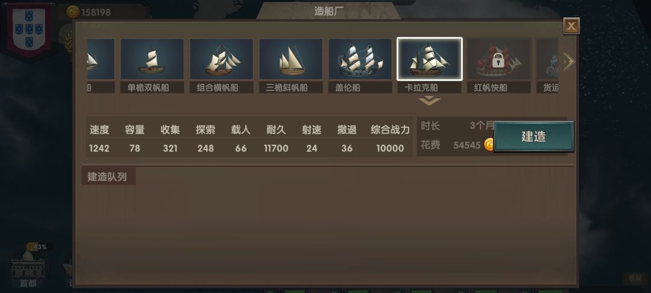Tap the locked 红帆快船 ship icon
The width and height of the screenshot is (651, 293).
click(x=498, y=59)
